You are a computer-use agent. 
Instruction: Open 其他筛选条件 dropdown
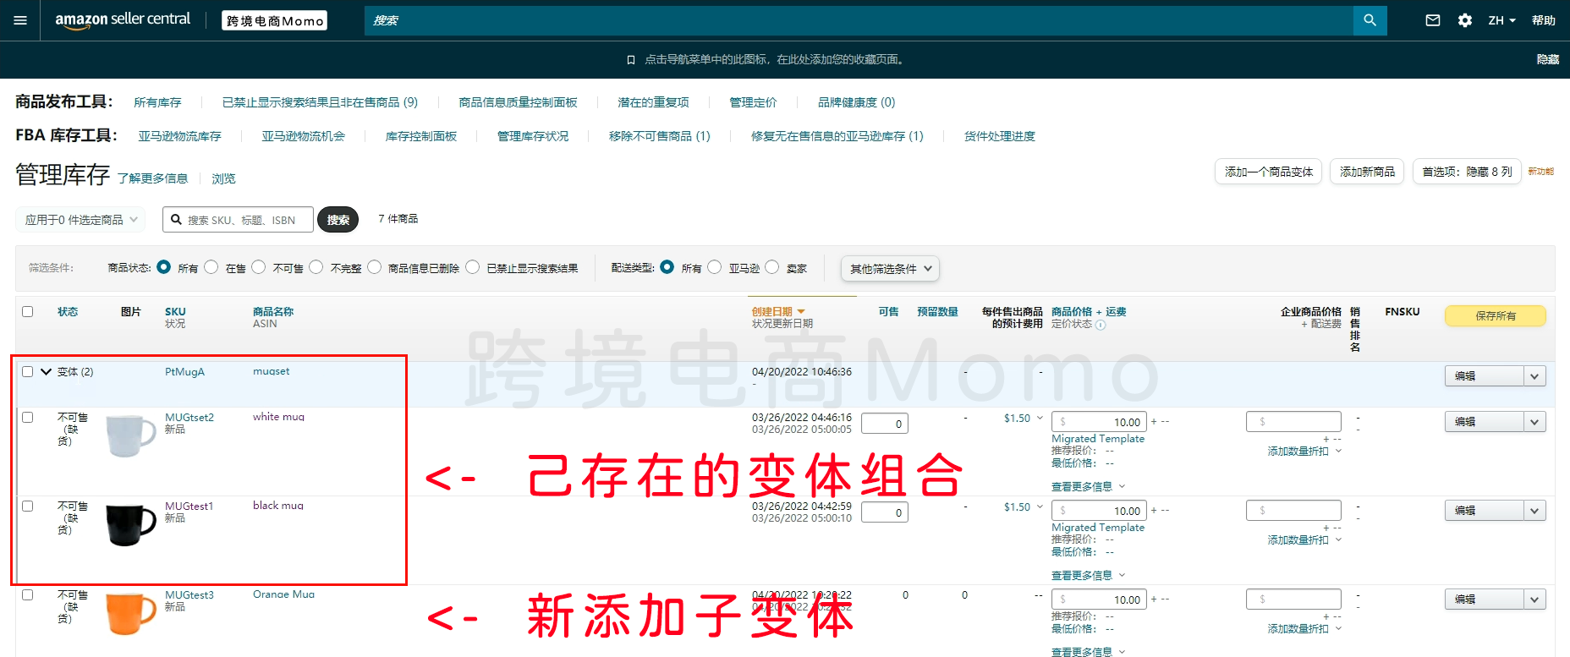(x=890, y=269)
